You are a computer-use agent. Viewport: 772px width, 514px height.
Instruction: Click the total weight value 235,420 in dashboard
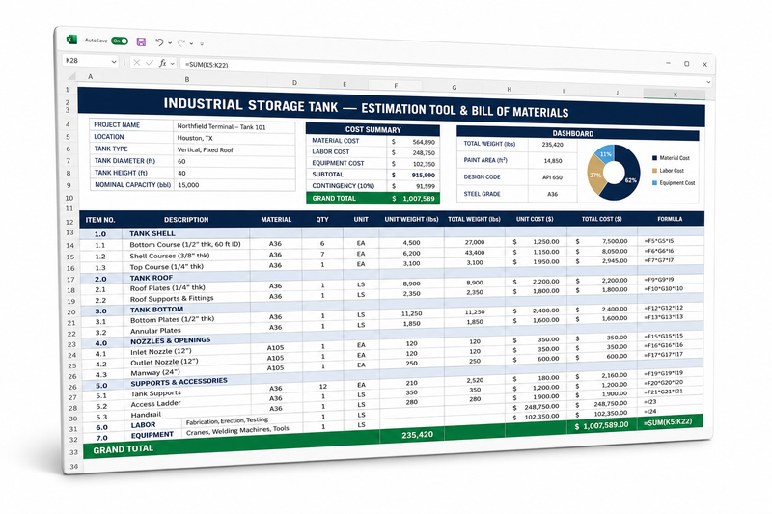click(x=552, y=145)
